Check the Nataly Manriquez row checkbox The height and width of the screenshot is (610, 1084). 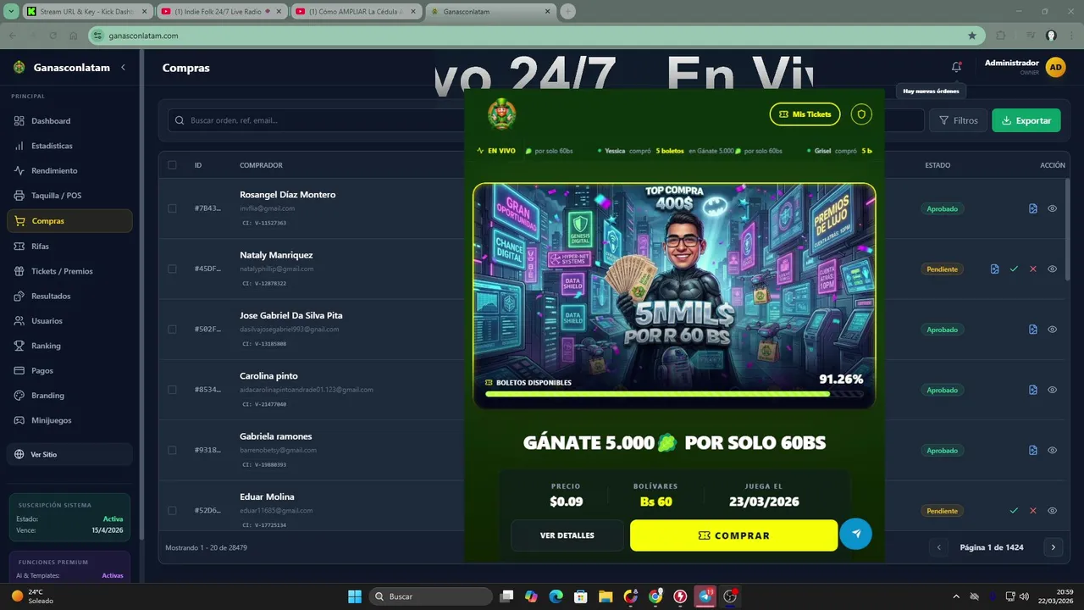172,269
